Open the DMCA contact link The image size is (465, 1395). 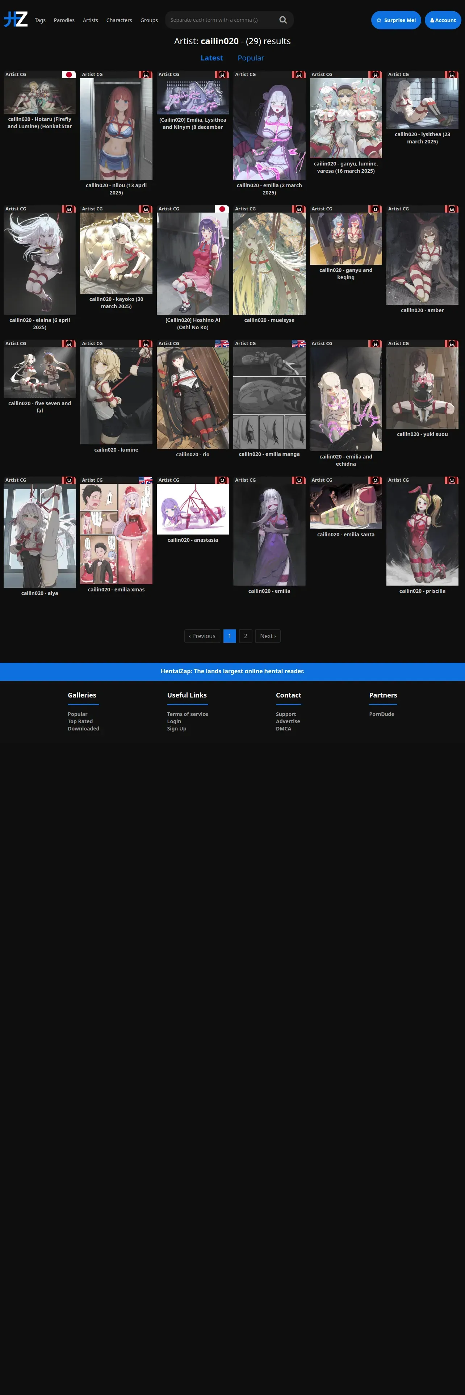[x=284, y=728]
